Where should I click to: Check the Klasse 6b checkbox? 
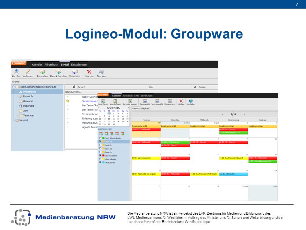pos(100,152)
